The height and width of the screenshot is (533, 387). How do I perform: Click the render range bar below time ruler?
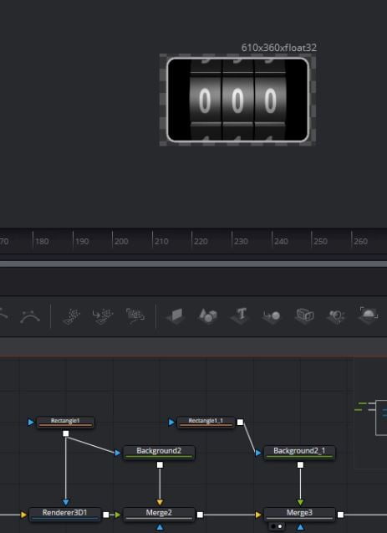[x=194, y=264]
